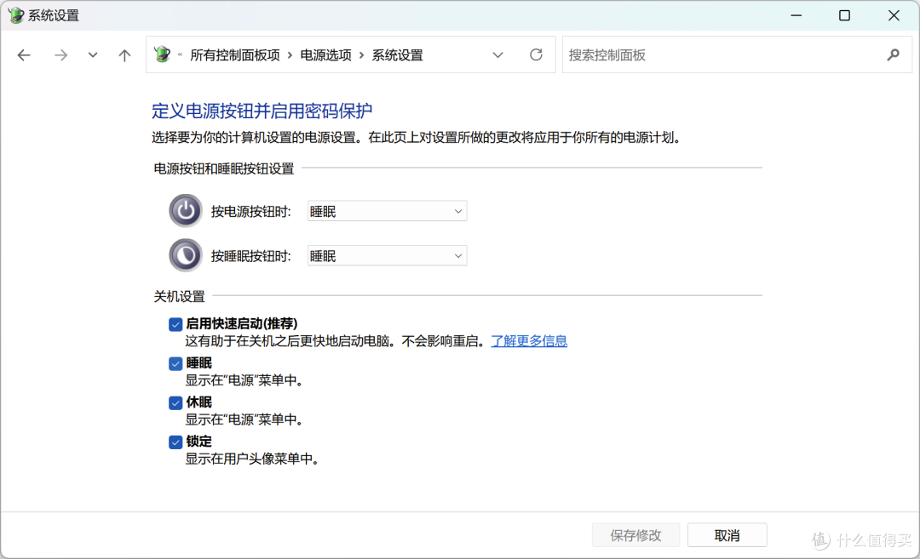Open breadcrumb chevron after 电源选项

[361, 55]
